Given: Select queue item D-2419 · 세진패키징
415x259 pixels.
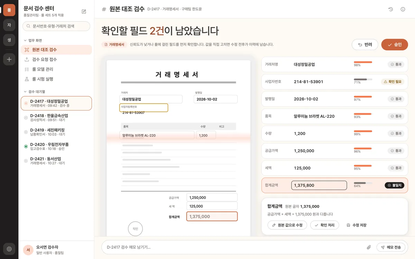Looking at the screenshot, I should 56,132.
